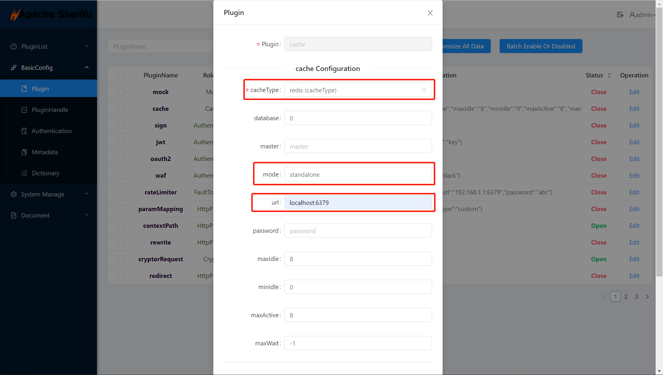
Task: Open the Plugin menu item in sidebar
Action: click(x=40, y=89)
